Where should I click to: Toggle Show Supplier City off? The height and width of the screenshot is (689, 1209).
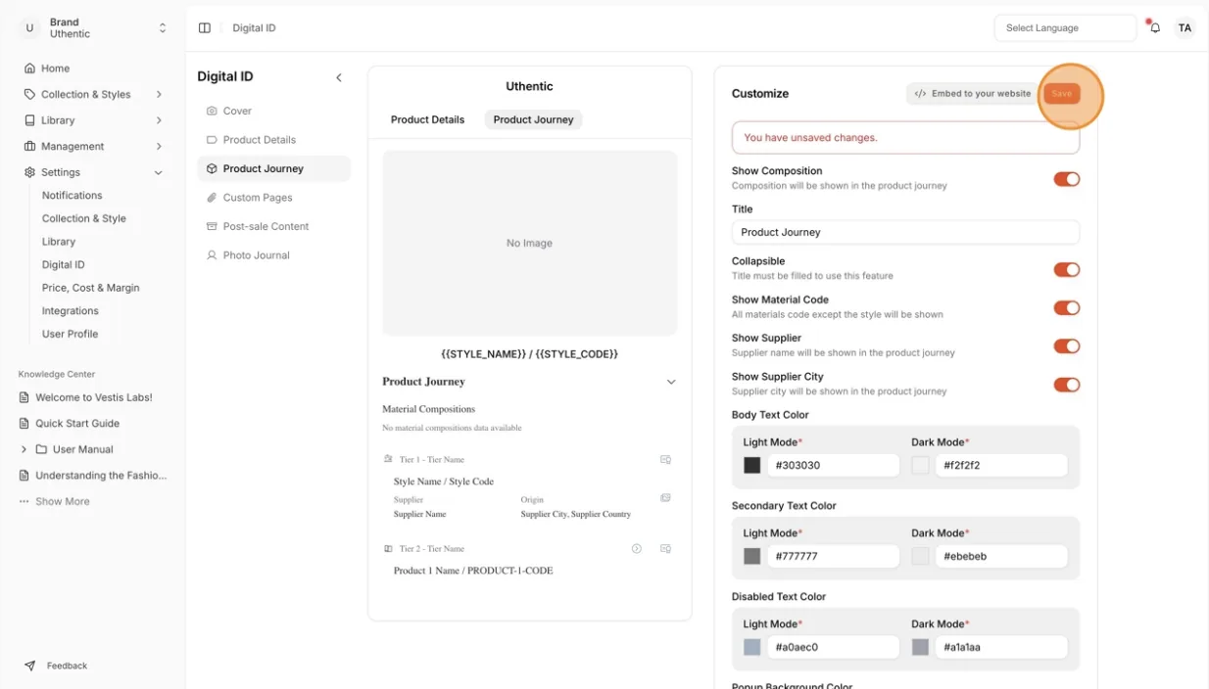tap(1066, 385)
